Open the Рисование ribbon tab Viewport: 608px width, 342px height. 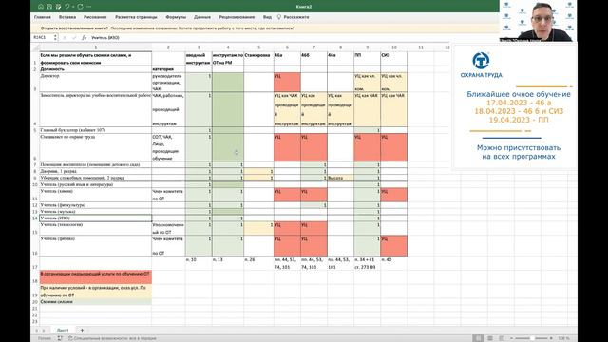[95, 17]
